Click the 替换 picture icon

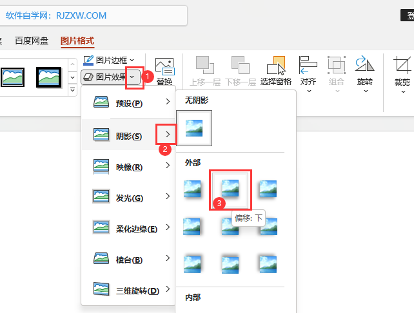point(164,66)
